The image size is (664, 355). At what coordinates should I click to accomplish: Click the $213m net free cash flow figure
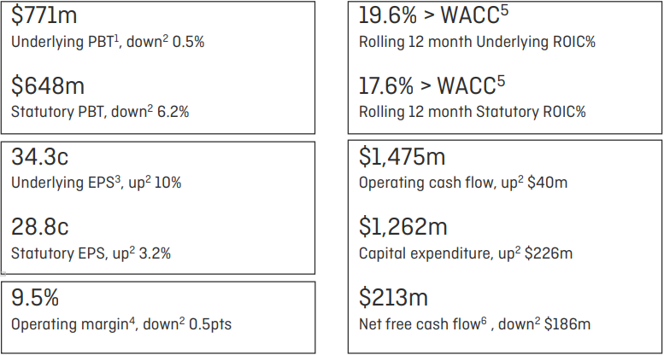[394, 299]
